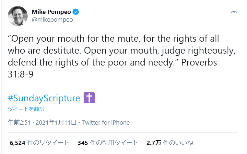
Task: Open the three-dot more options menu
Action: point(234,12)
